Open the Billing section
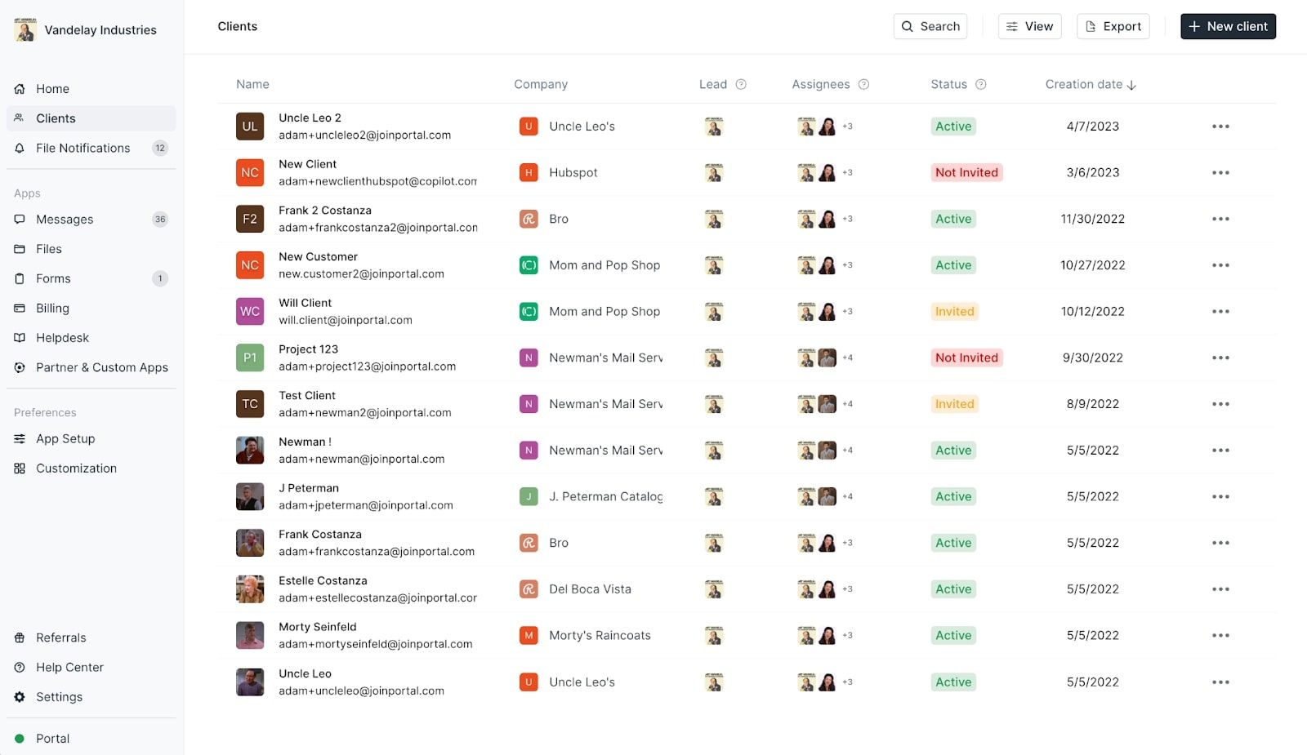The width and height of the screenshot is (1307, 755). pyautogui.click(x=51, y=308)
